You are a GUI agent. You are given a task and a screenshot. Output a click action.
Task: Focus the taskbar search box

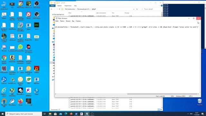[23, 114]
